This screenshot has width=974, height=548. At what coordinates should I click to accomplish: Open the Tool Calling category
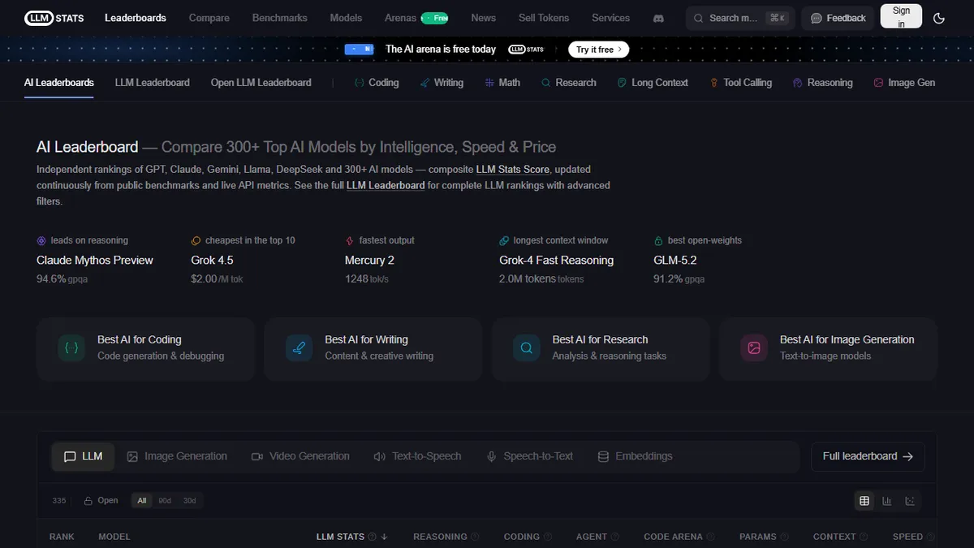pyautogui.click(x=741, y=83)
